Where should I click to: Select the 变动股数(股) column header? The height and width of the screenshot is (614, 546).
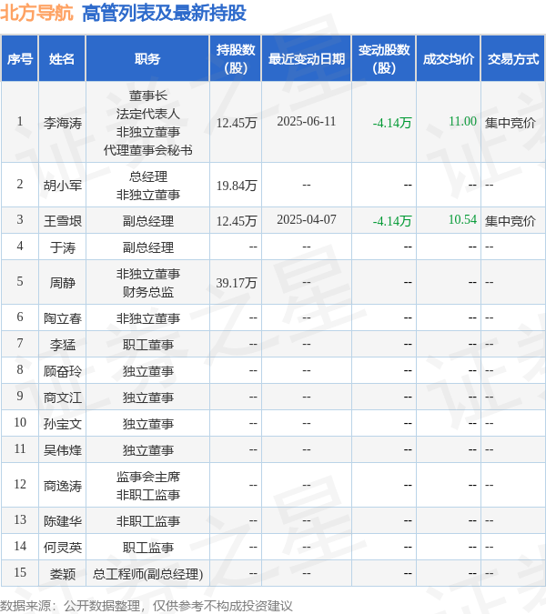pos(384,59)
